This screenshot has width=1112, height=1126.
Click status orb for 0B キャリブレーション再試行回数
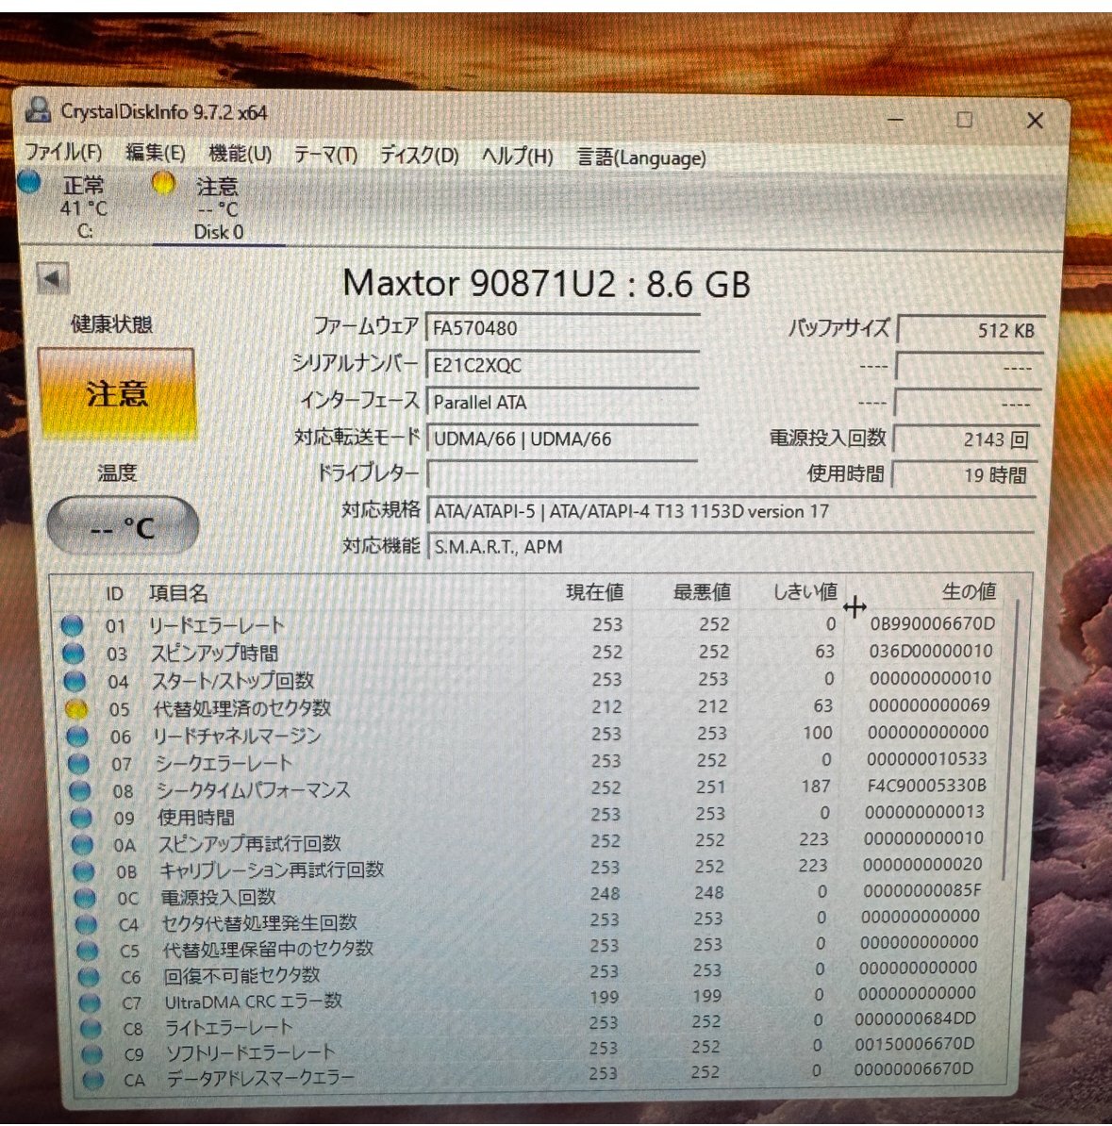(x=84, y=871)
